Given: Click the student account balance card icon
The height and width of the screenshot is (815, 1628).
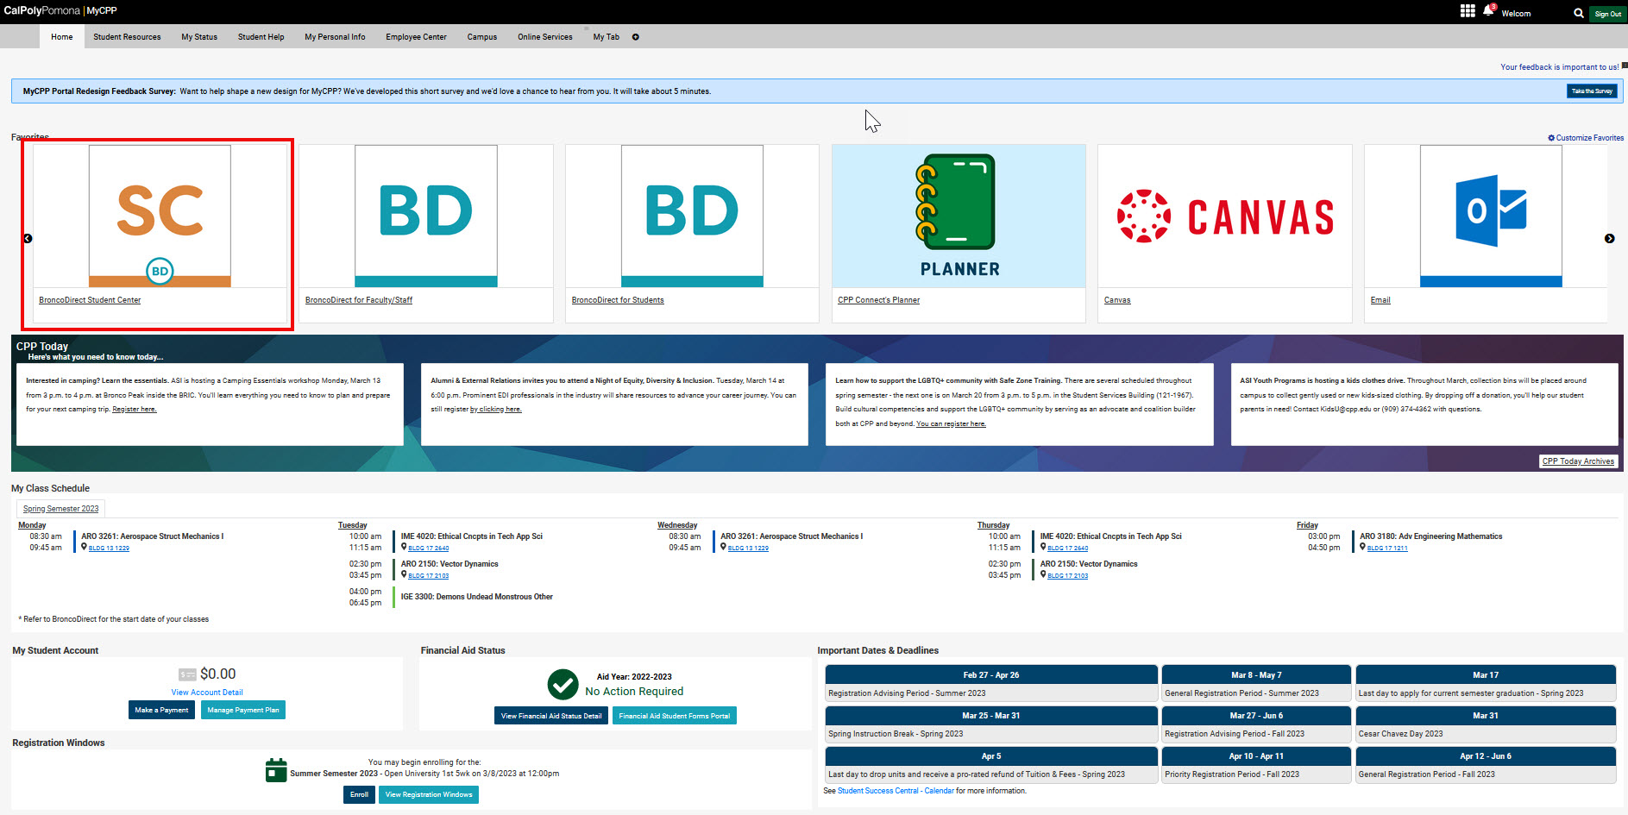Looking at the screenshot, I should tap(187, 674).
